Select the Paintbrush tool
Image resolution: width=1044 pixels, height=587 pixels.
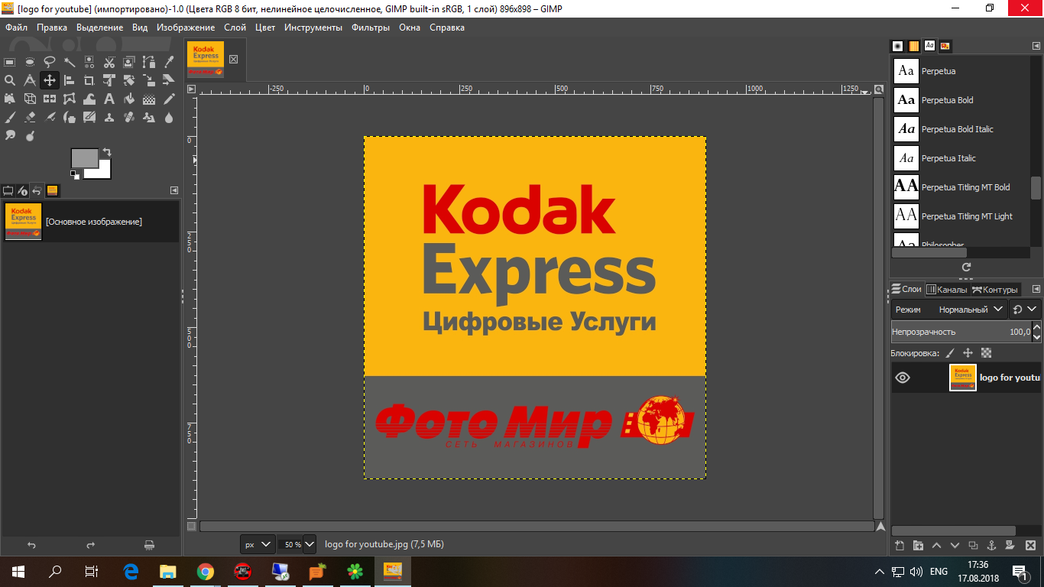[10, 117]
